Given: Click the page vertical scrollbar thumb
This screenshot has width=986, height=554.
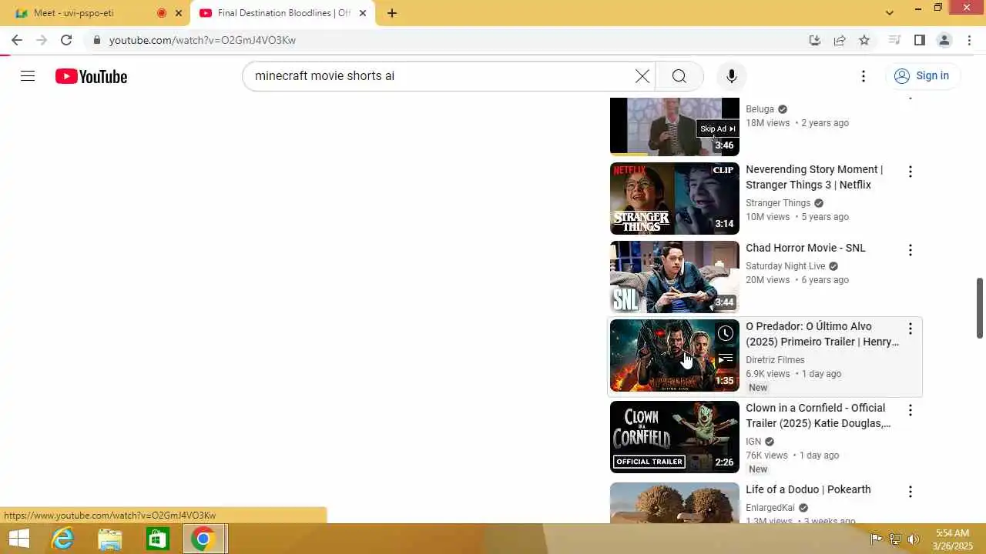Looking at the screenshot, I should (980, 308).
